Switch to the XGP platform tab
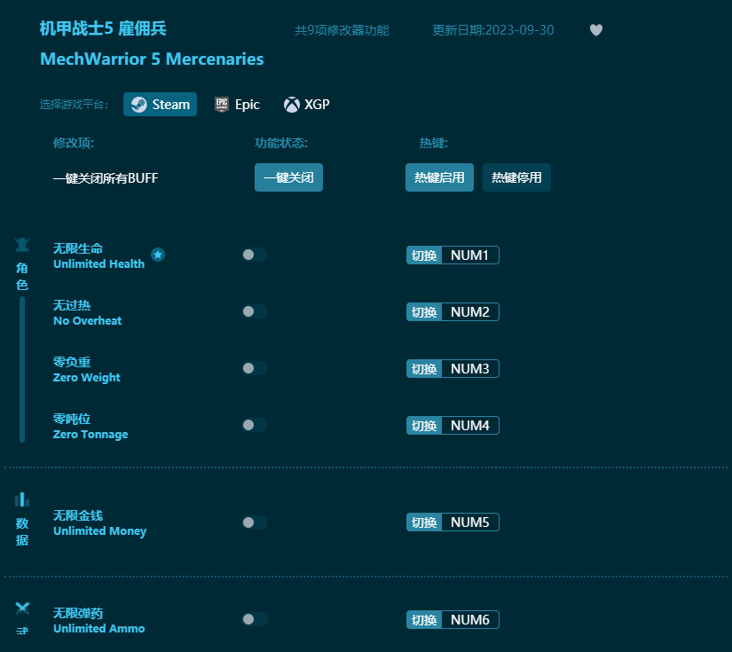This screenshot has height=652, width=732. 306,104
